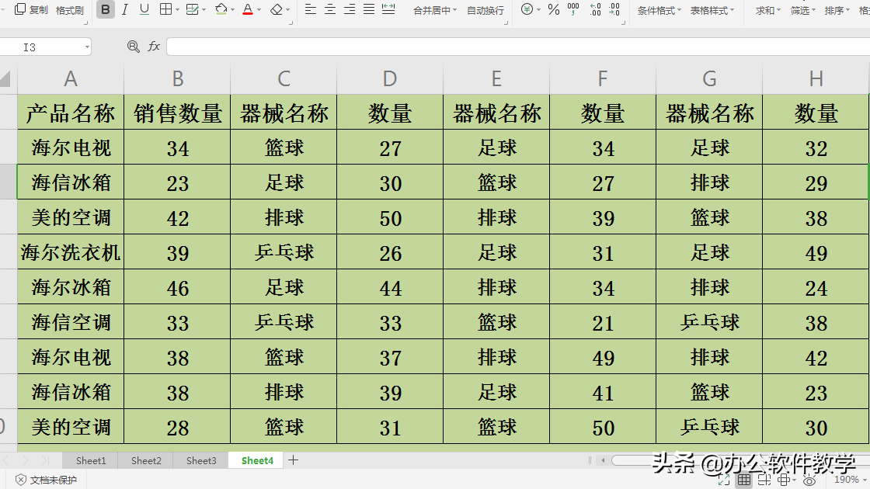Apply percent style format
The height and width of the screenshot is (489, 870).
click(554, 9)
